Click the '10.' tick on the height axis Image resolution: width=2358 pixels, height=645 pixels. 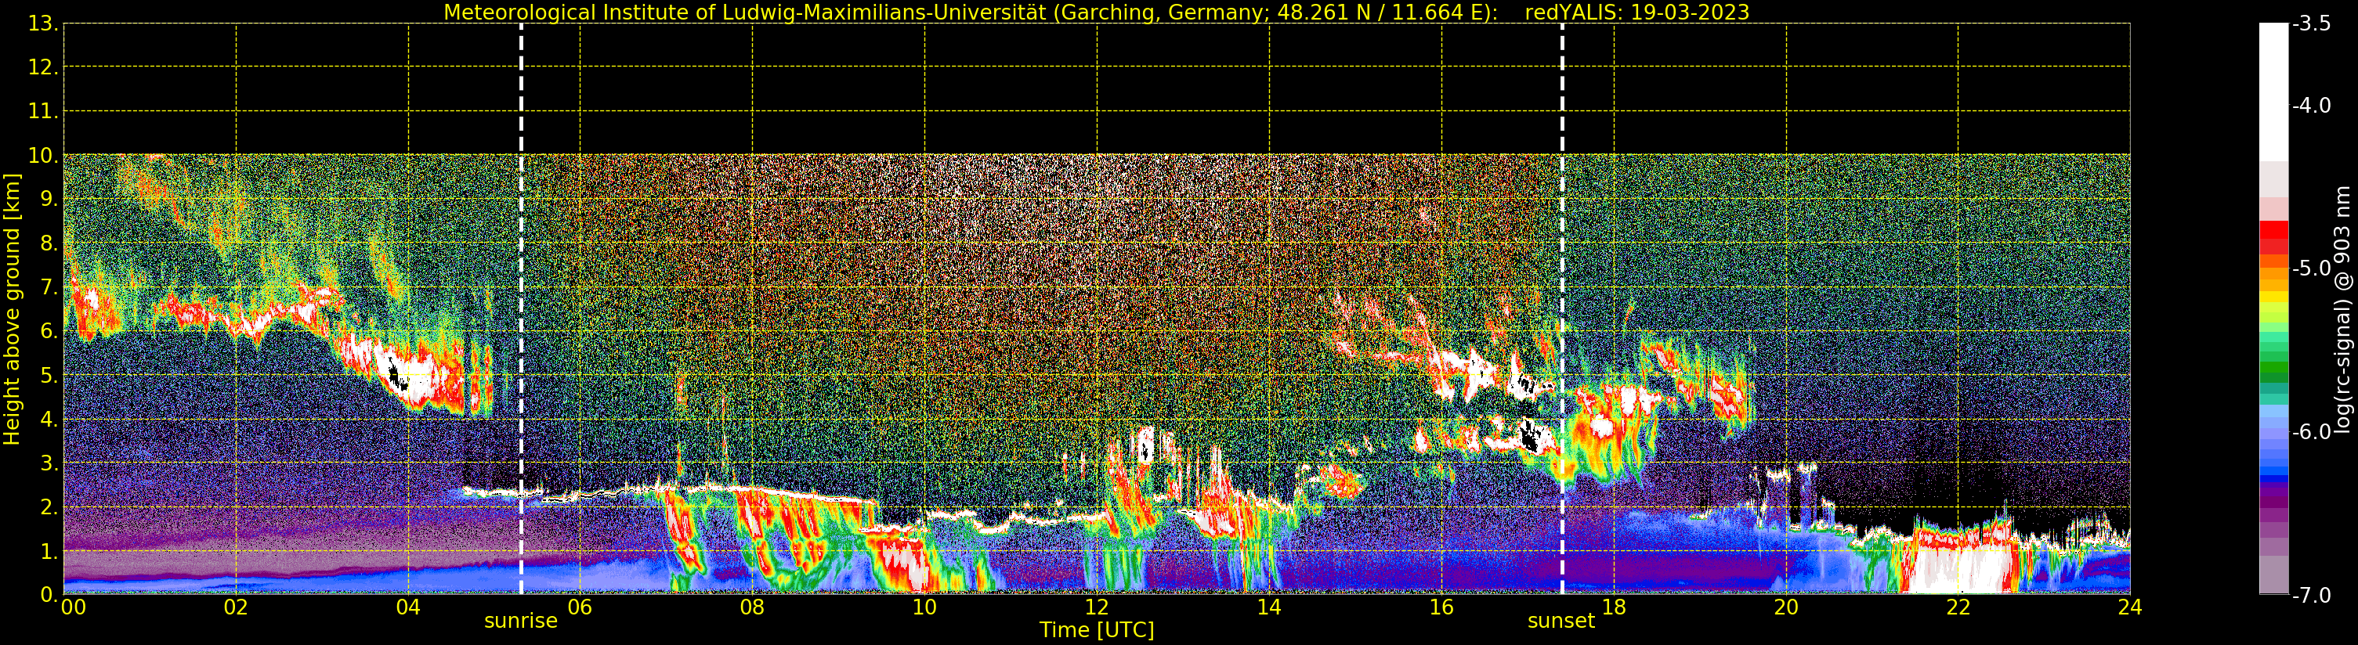coord(44,156)
